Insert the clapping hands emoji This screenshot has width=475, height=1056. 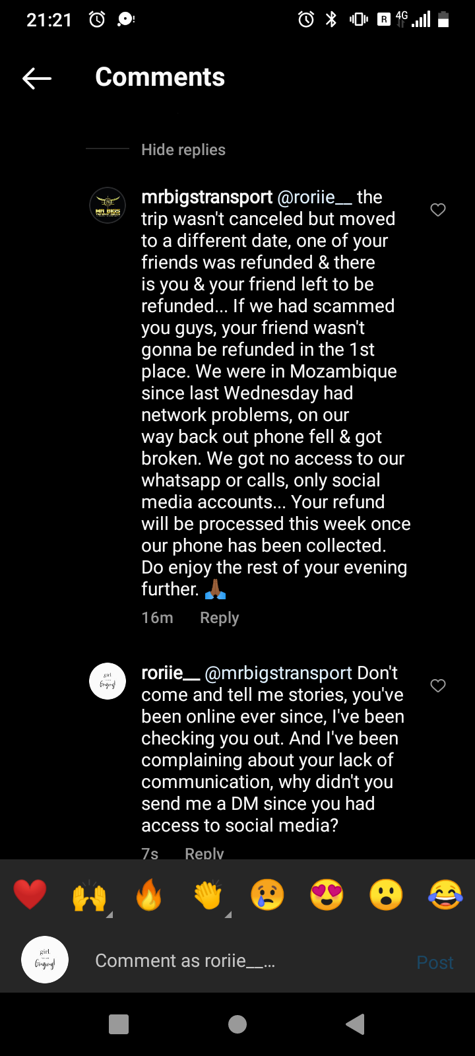(208, 896)
